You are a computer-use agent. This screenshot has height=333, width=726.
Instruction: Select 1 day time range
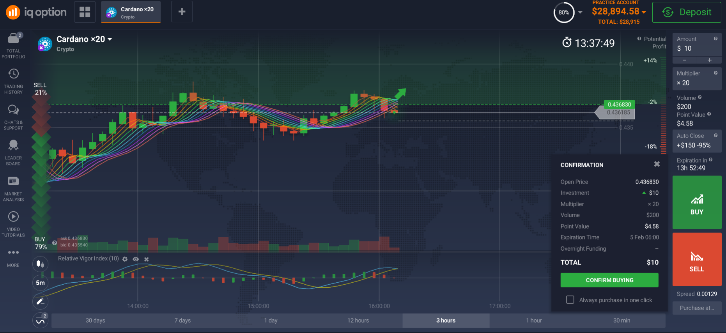[x=271, y=321]
